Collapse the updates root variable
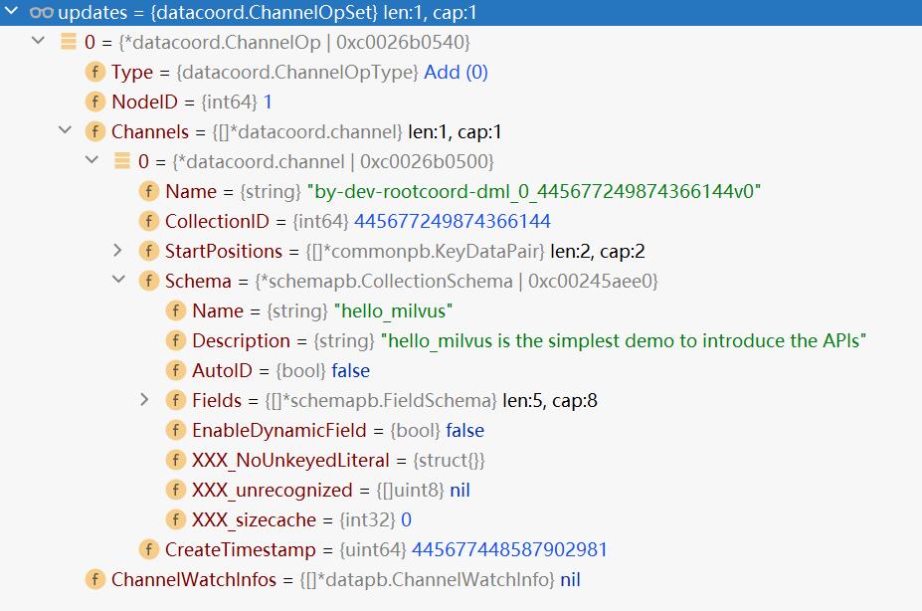Viewport: 922px width, 611px height. [12, 13]
